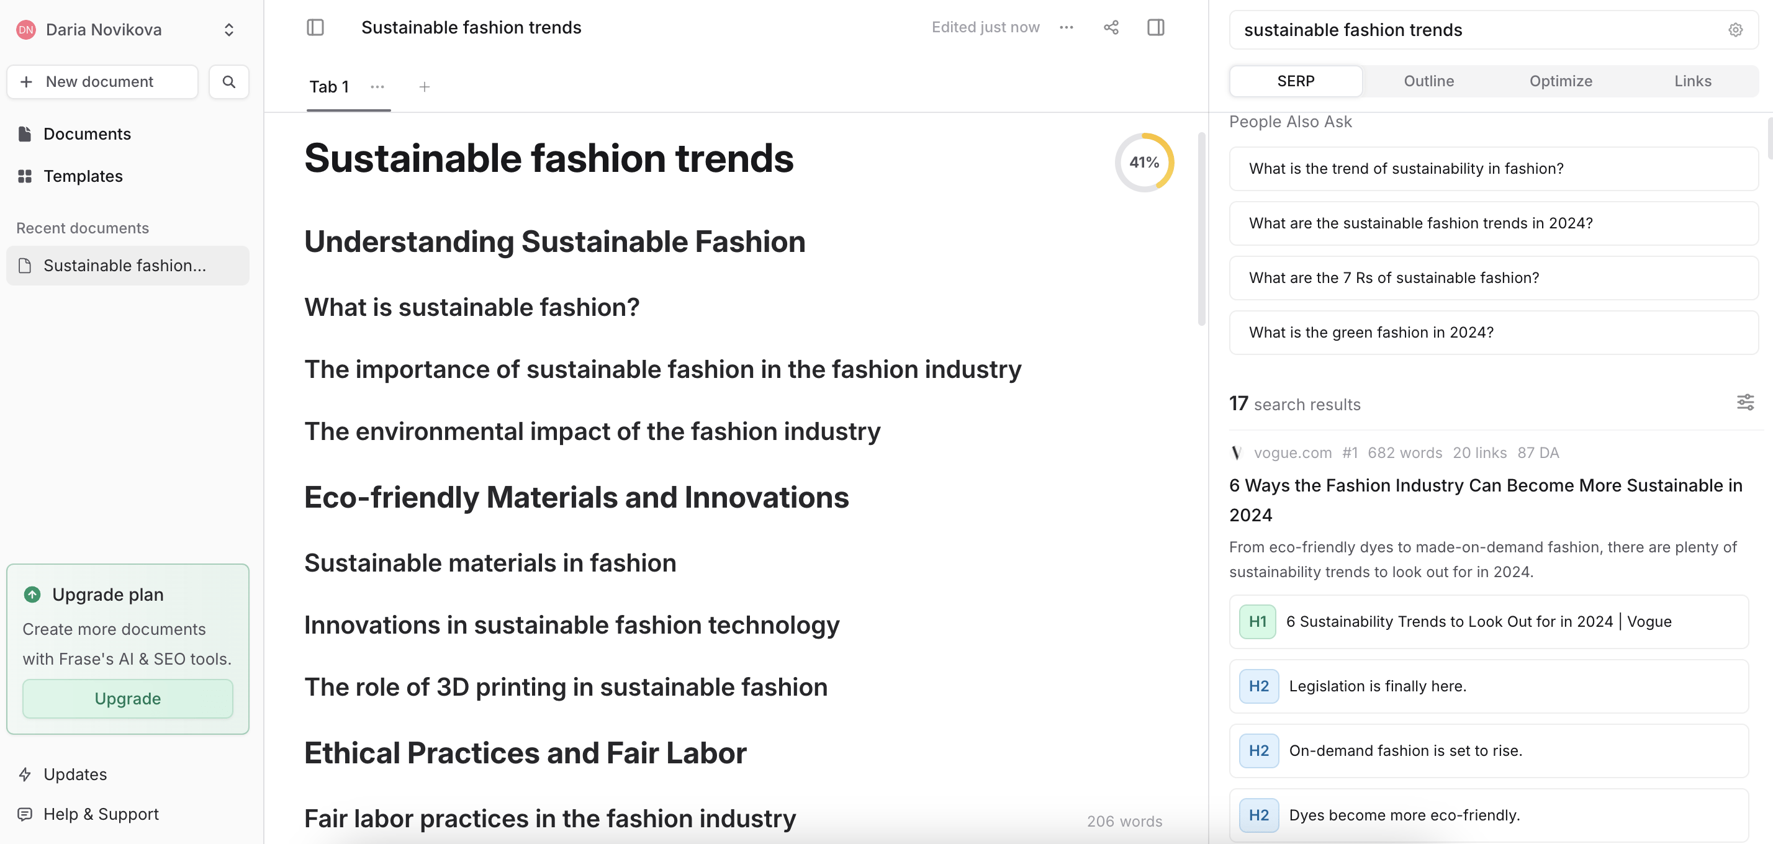Open the document more options menu
1773x844 pixels.
click(1066, 27)
